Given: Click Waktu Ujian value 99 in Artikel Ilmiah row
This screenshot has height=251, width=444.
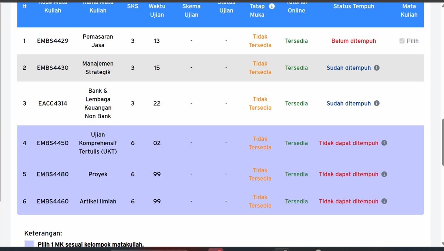Looking at the screenshot, I should 157,201.
